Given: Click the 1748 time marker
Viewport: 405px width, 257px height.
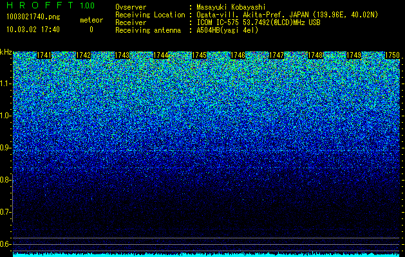Looking at the screenshot, I should 315,55.
